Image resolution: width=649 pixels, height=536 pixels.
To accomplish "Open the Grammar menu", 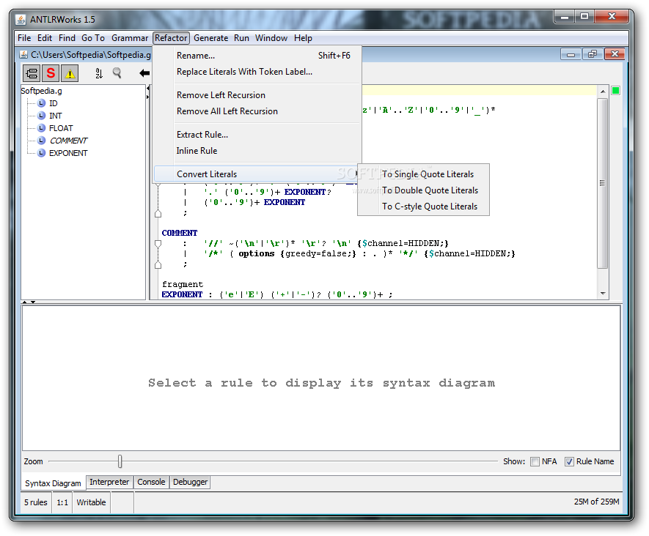I will (x=130, y=38).
